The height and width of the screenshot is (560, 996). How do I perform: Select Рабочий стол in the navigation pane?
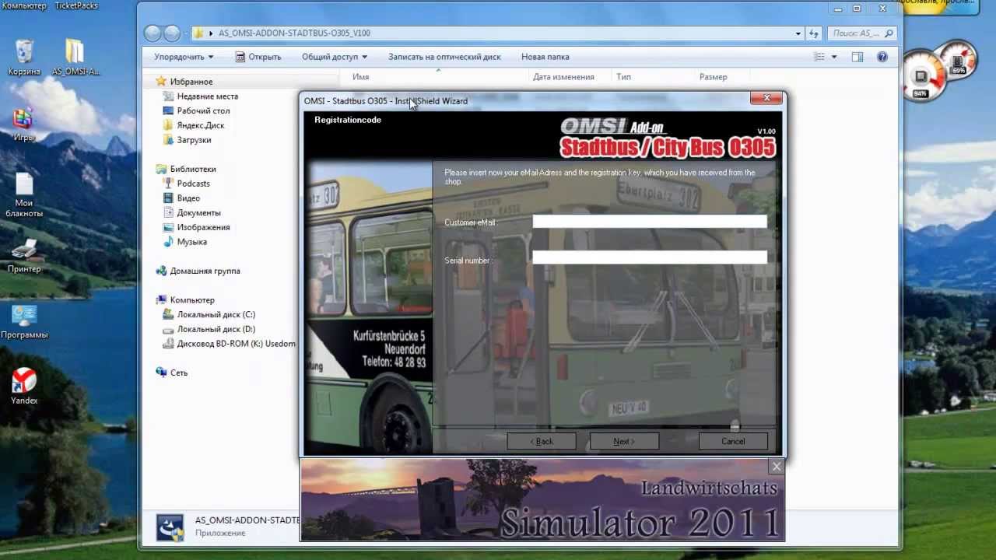[197, 111]
